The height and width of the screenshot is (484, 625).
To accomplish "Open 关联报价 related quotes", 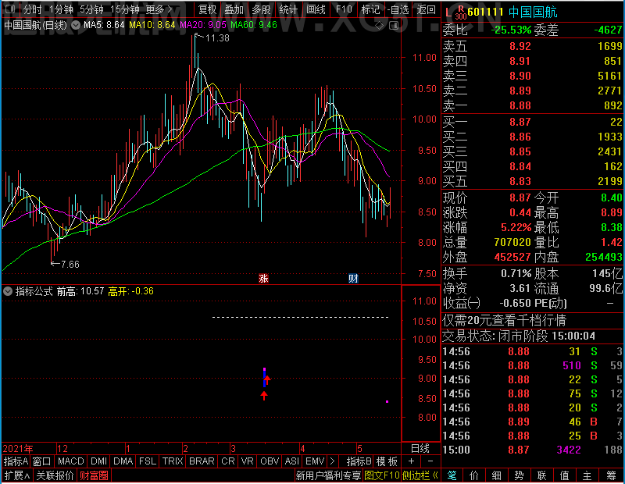I will [55, 475].
